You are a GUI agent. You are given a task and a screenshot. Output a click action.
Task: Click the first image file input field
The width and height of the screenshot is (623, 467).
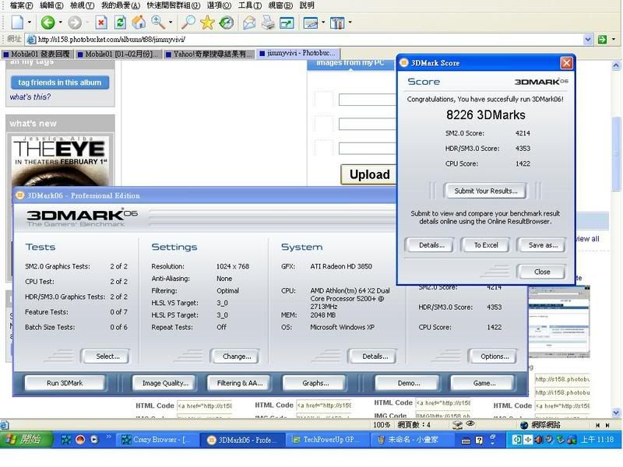click(368, 100)
